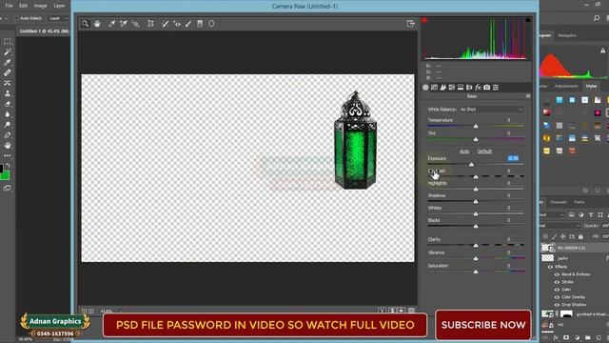The image size is (609, 343).
Task: Open the Camera Calibration panel icon
Action: (x=486, y=88)
